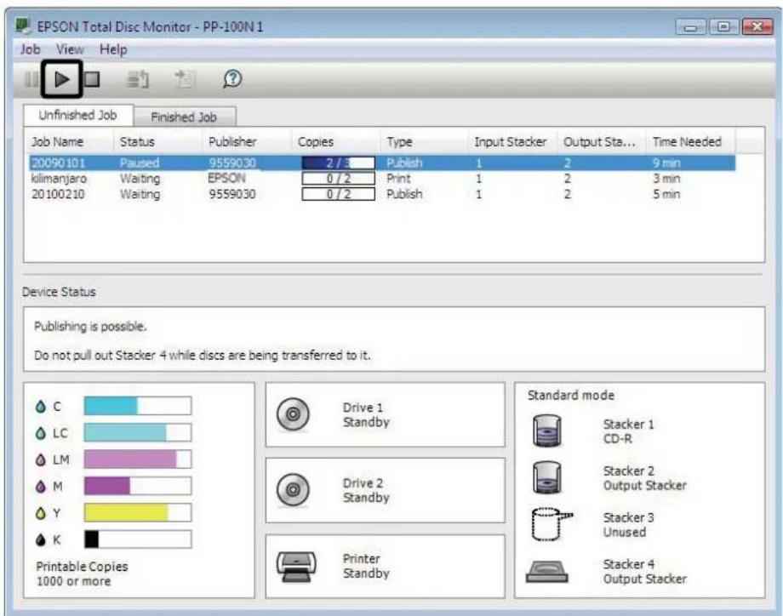783x616 pixels.
Task: Click the Yellow ink drop icon
Action: point(41,513)
